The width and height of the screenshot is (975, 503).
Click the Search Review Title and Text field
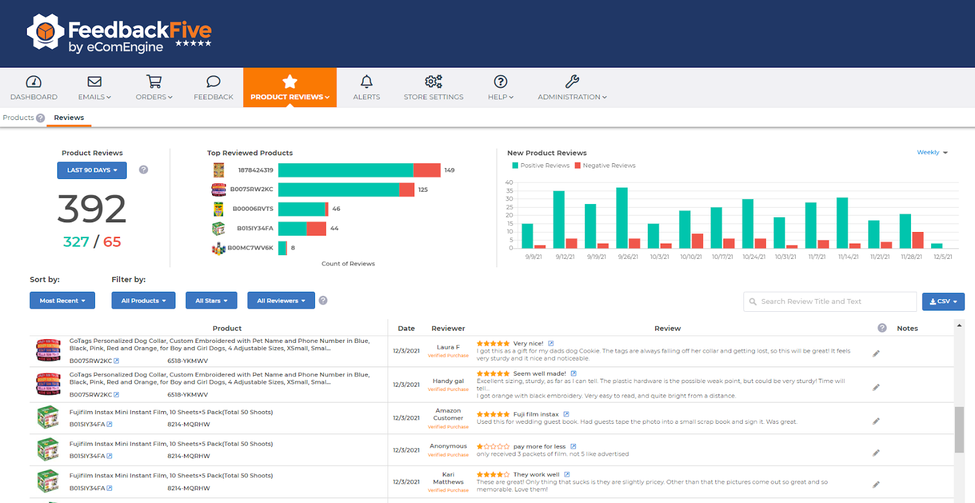click(830, 301)
